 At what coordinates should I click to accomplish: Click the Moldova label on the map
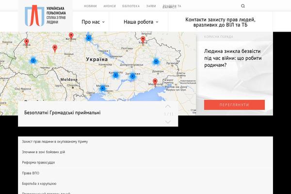tap(69, 80)
